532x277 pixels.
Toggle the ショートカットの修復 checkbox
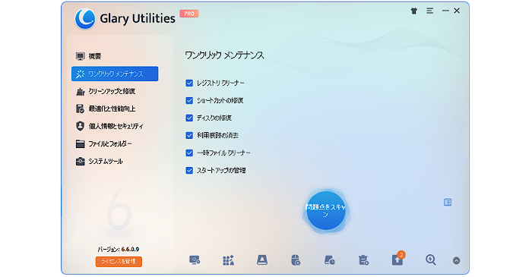(x=189, y=101)
